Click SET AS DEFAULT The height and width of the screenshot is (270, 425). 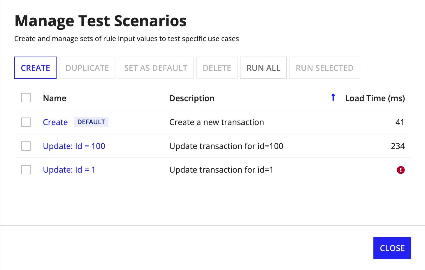click(156, 68)
